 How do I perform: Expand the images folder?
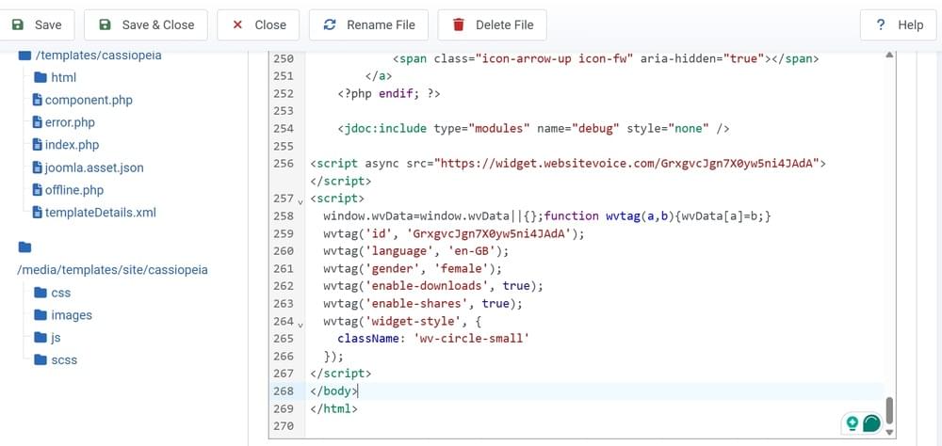[x=72, y=315]
